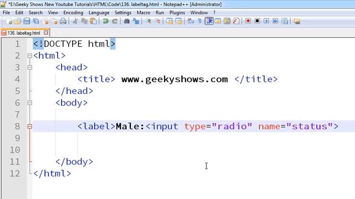This screenshot has width=355, height=199.
Task: Click the Save All icon
Action: [35, 21]
